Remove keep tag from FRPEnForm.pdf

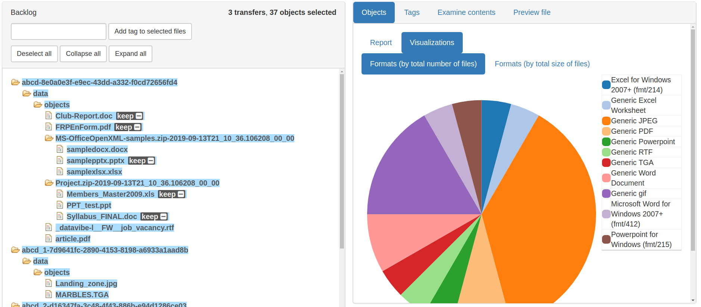[x=137, y=127]
